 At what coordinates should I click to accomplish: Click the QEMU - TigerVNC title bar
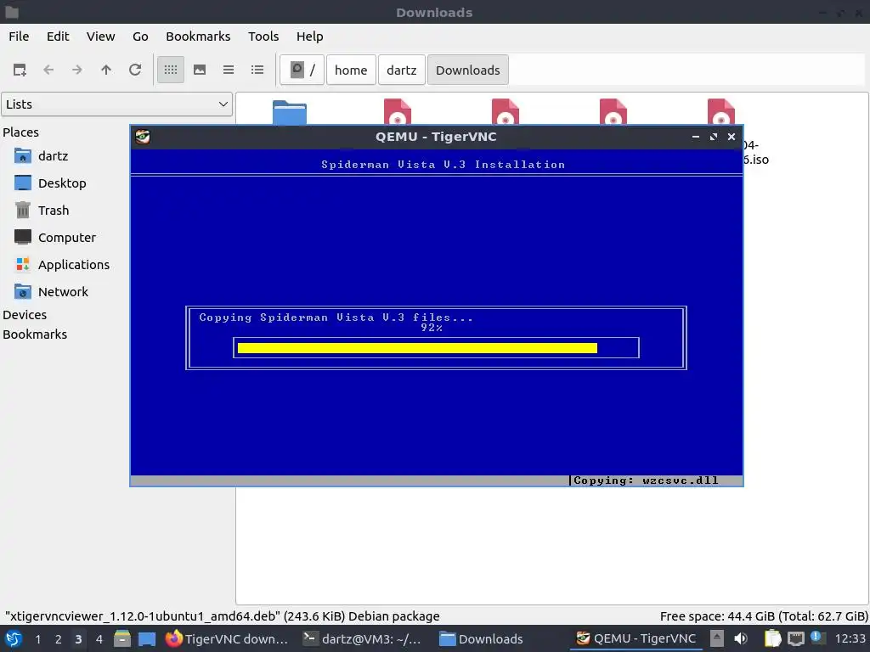tap(436, 137)
